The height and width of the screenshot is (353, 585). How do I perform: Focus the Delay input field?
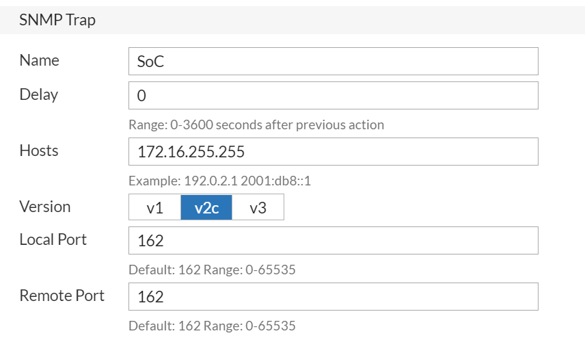[x=333, y=96]
